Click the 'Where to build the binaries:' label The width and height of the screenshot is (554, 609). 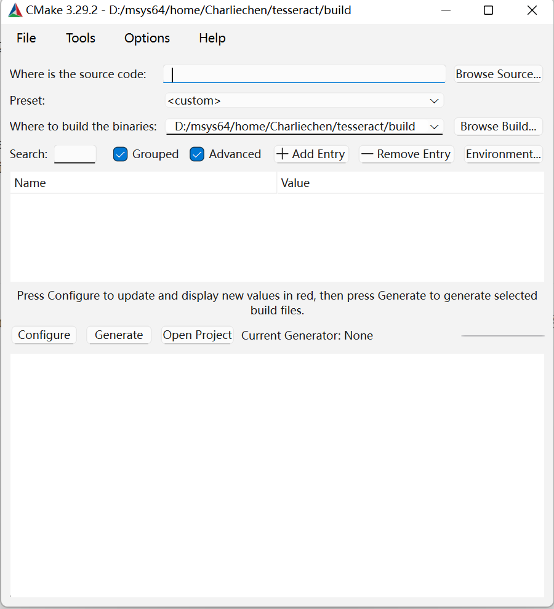[x=83, y=127]
